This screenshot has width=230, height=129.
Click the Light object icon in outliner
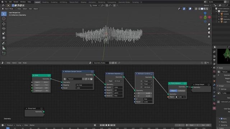tap(222, 22)
